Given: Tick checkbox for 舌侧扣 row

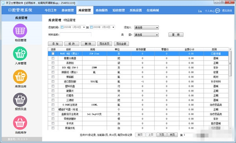Looking at the screenshot, I should [53, 63].
